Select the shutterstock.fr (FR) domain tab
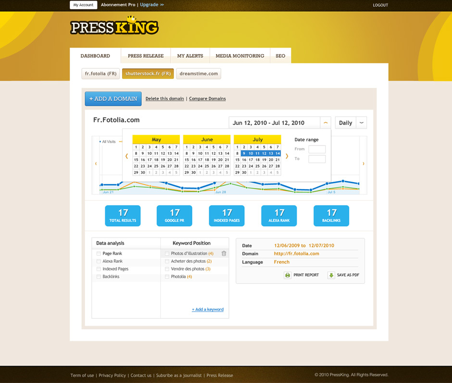The image size is (452, 383). pos(148,74)
